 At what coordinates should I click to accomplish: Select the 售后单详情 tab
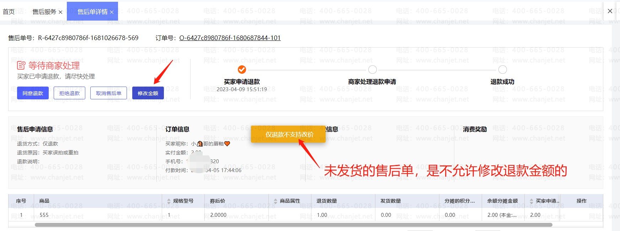[x=92, y=12]
